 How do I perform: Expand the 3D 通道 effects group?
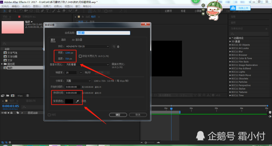pyautogui.click(x=230, y=41)
